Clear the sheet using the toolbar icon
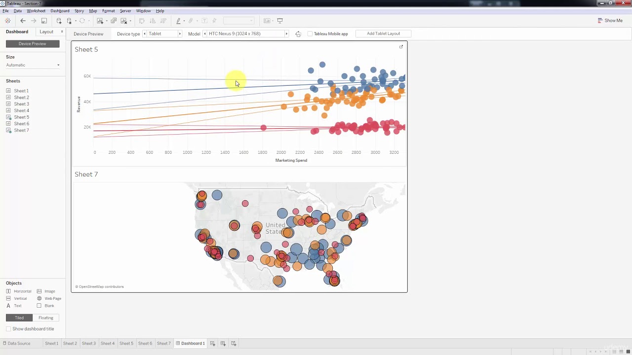 point(124,21)
